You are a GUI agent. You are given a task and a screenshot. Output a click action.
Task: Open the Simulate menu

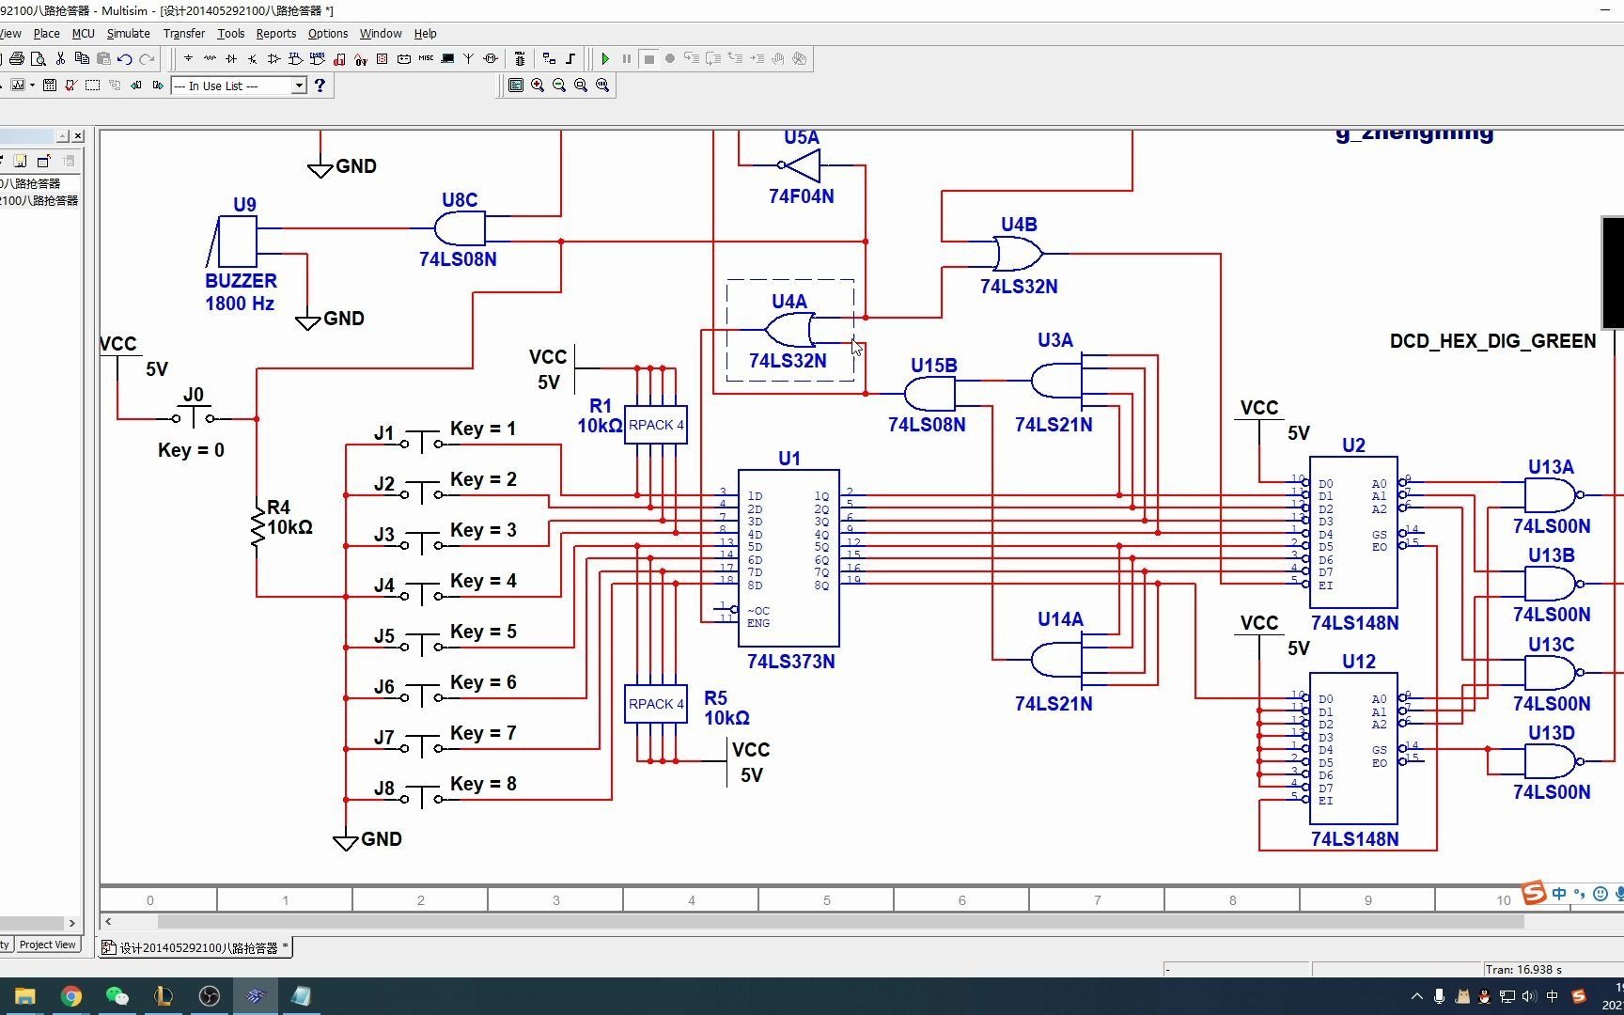(x=129, y=33)
